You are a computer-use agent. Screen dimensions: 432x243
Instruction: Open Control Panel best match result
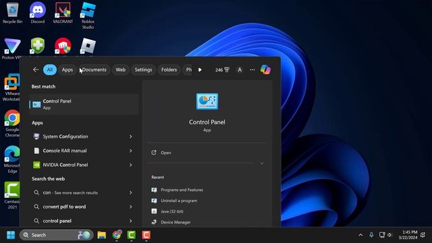click(x=84, y=105)
